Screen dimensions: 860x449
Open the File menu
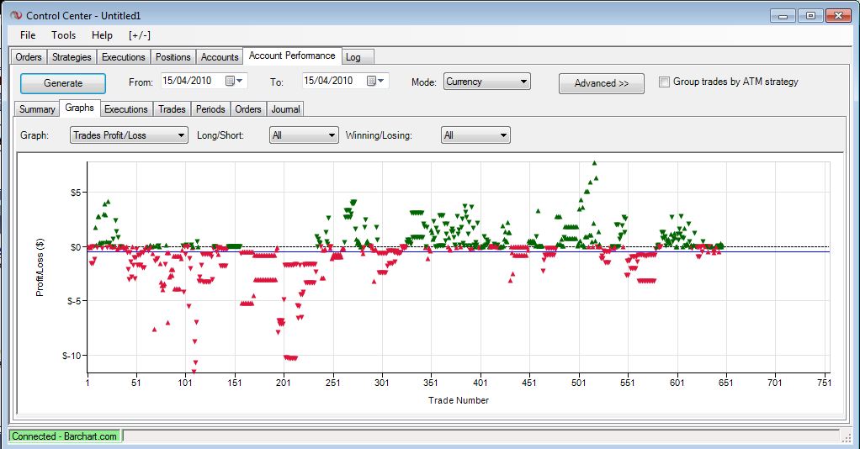(28, 35)
